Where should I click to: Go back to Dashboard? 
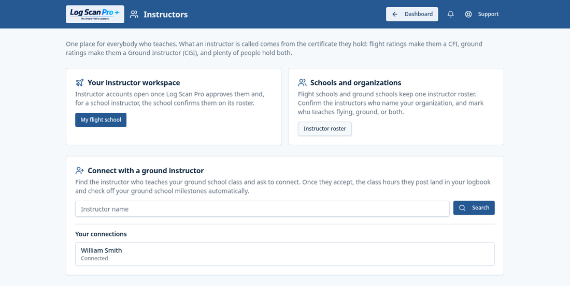tap(412, 14)
